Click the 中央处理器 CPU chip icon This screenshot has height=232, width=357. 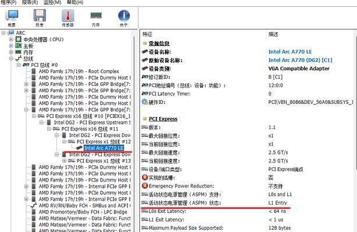[19, 39]
